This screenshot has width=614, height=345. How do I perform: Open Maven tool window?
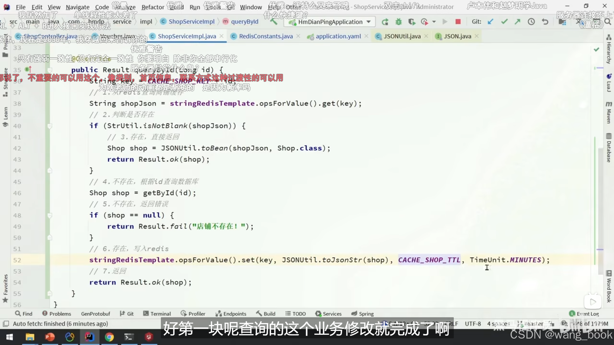point(609,113)
